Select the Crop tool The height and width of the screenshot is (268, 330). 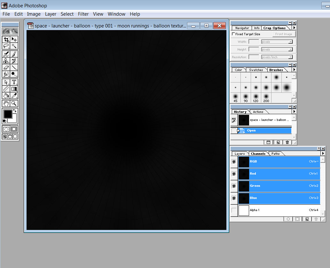click(x=6, y=39)
